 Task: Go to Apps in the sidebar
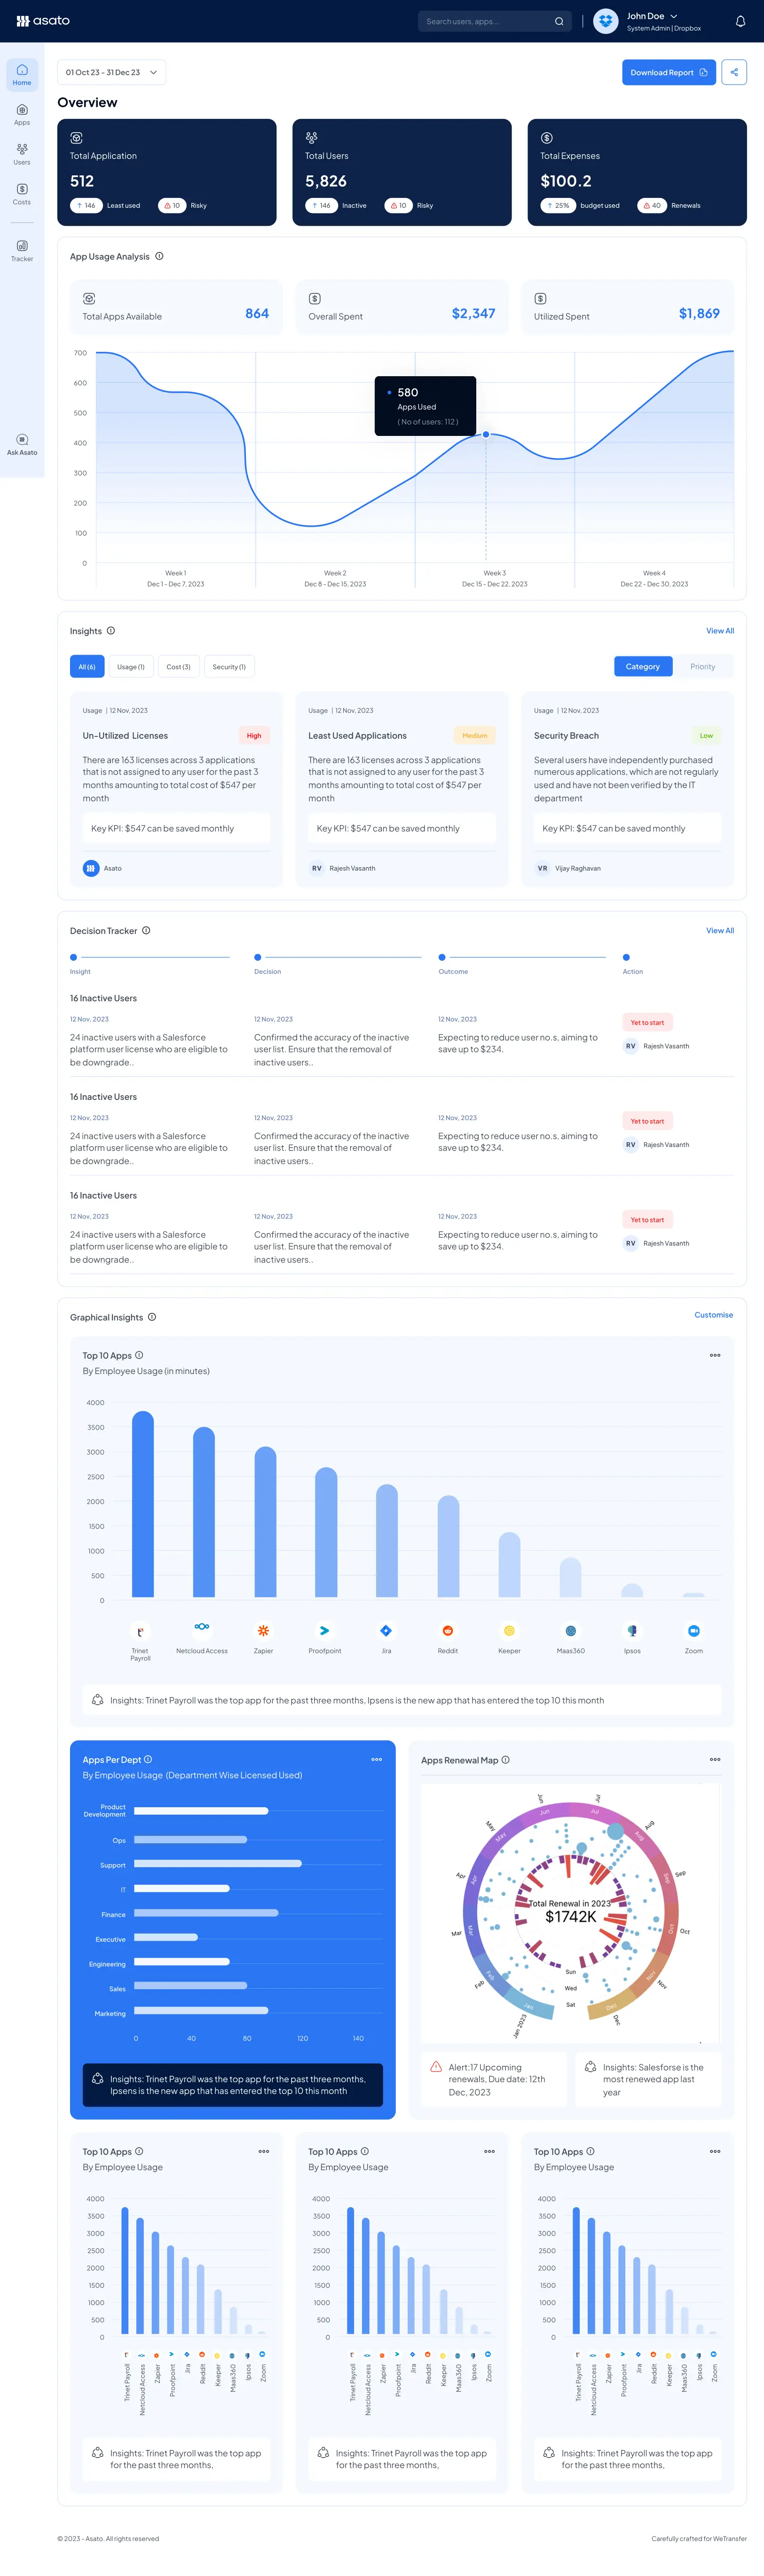coord(22,115)
